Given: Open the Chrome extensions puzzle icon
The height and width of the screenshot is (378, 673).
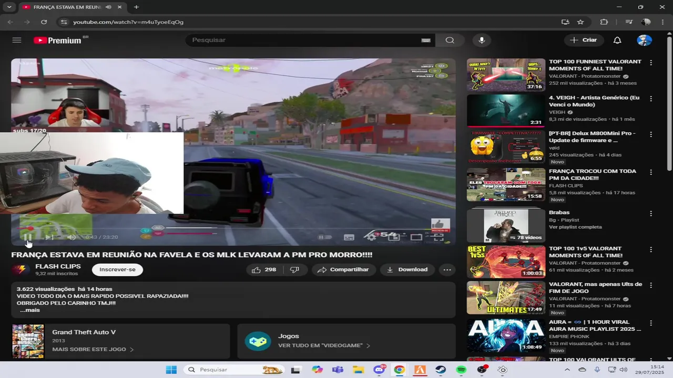Looking at the screenshot, I should [x=604, y=22].
